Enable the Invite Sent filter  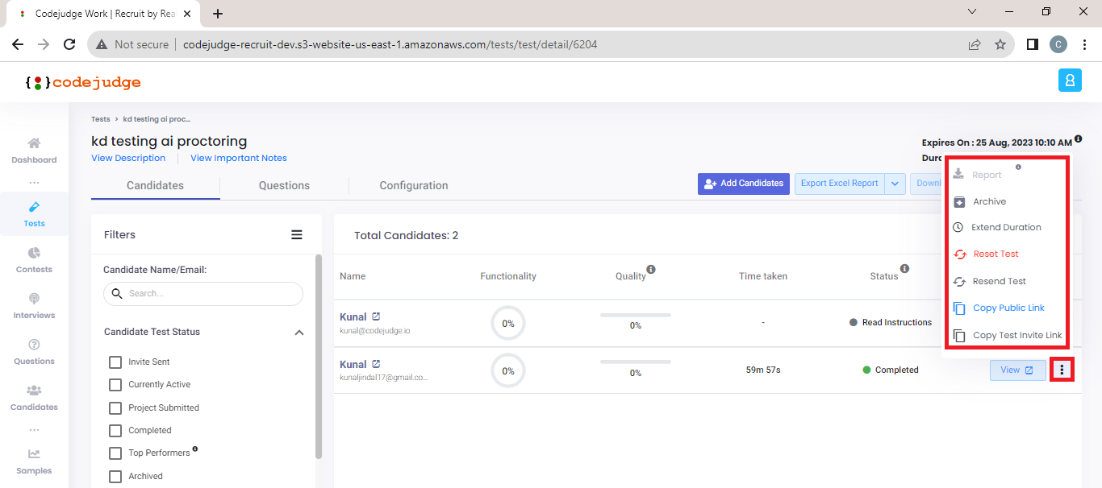[x=115, y=362]
